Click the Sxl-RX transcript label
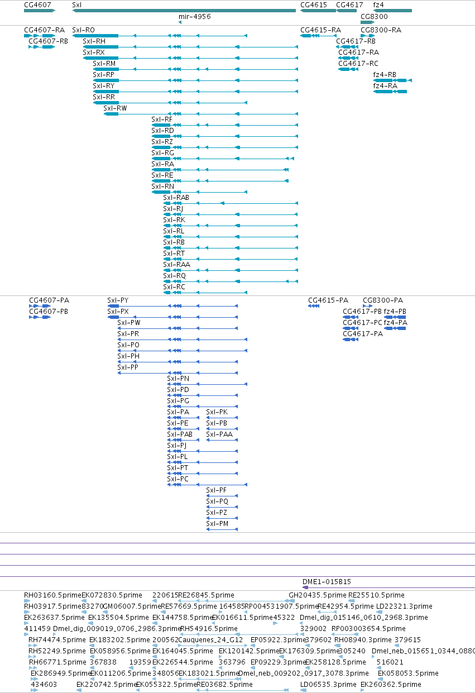475x693 pixels. tap(94, 52)
